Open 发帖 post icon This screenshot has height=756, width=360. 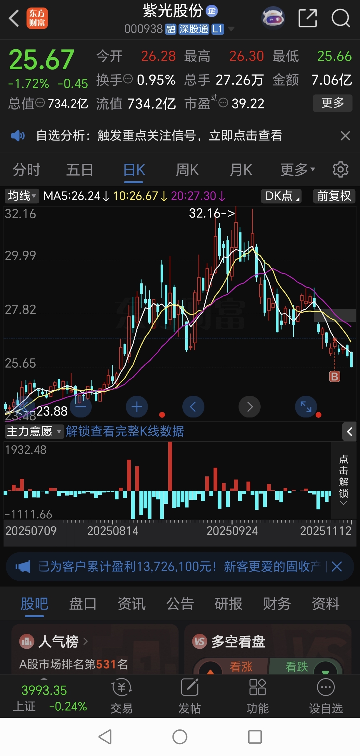pyautogui.click(x=189, y=696)
